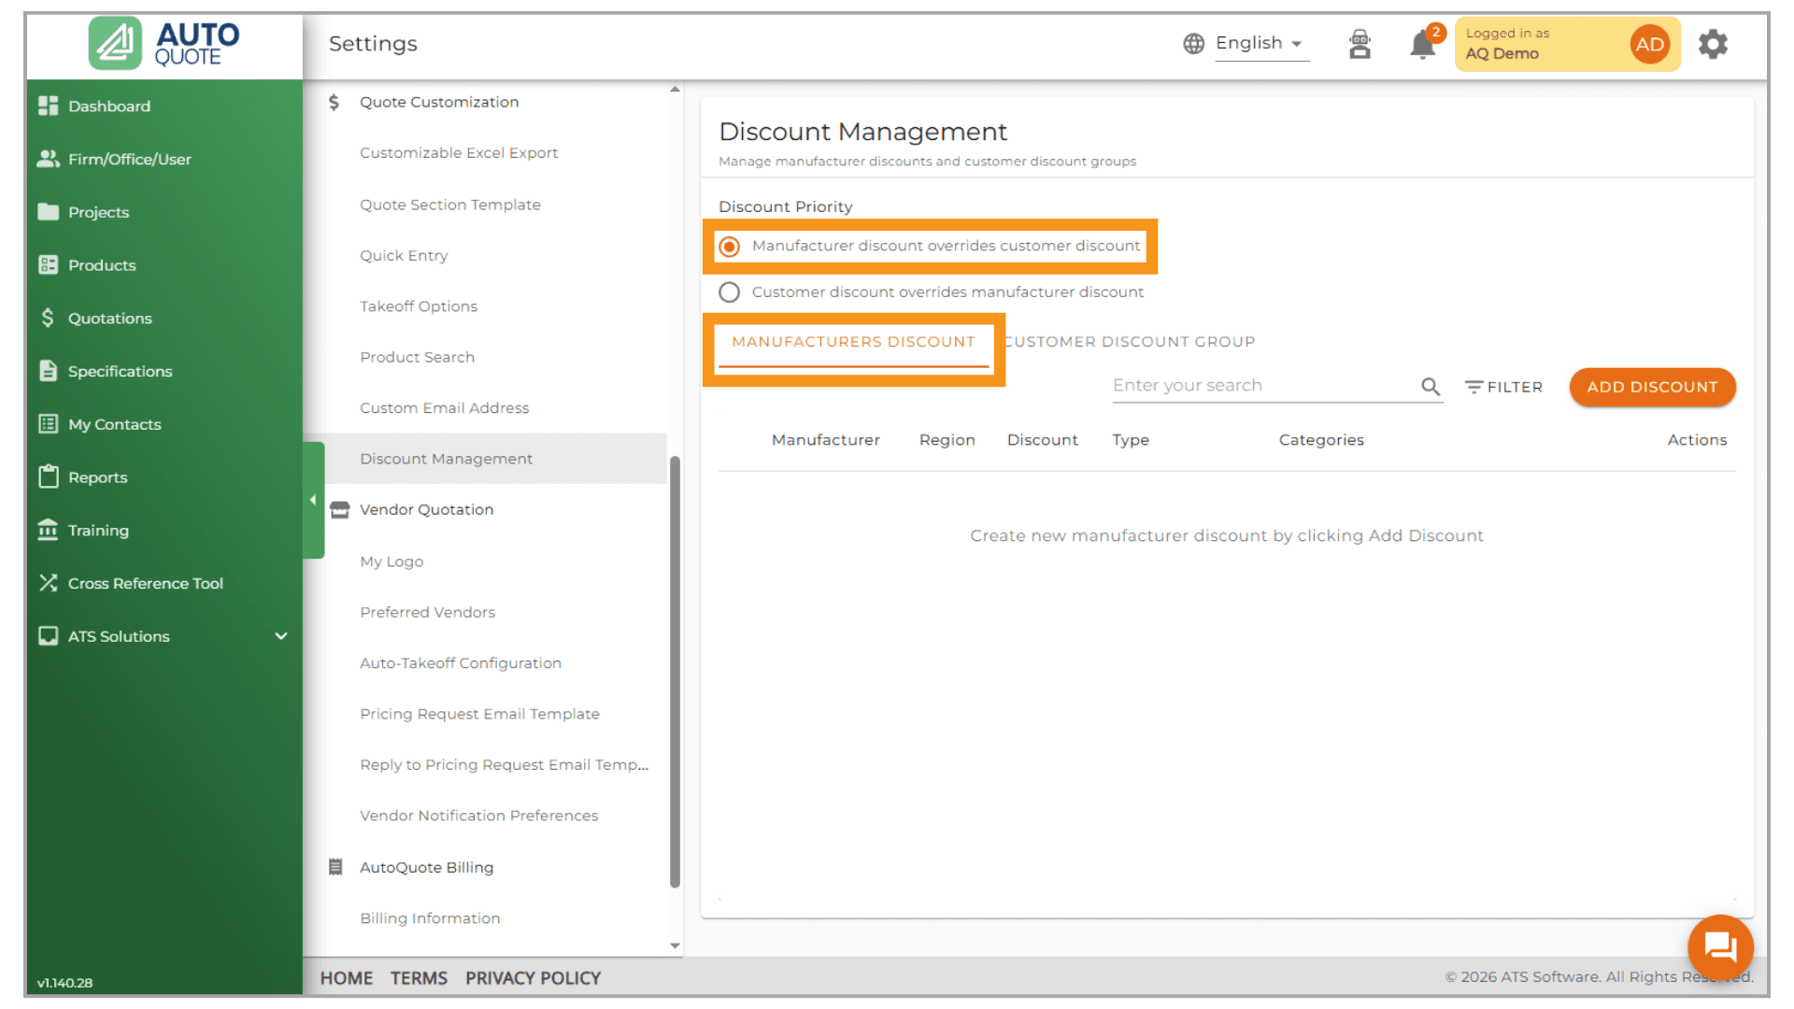1794x1009 pixels.
Task: Open the Filter options
Action: pyautogui.click(x=1503, y=387)
